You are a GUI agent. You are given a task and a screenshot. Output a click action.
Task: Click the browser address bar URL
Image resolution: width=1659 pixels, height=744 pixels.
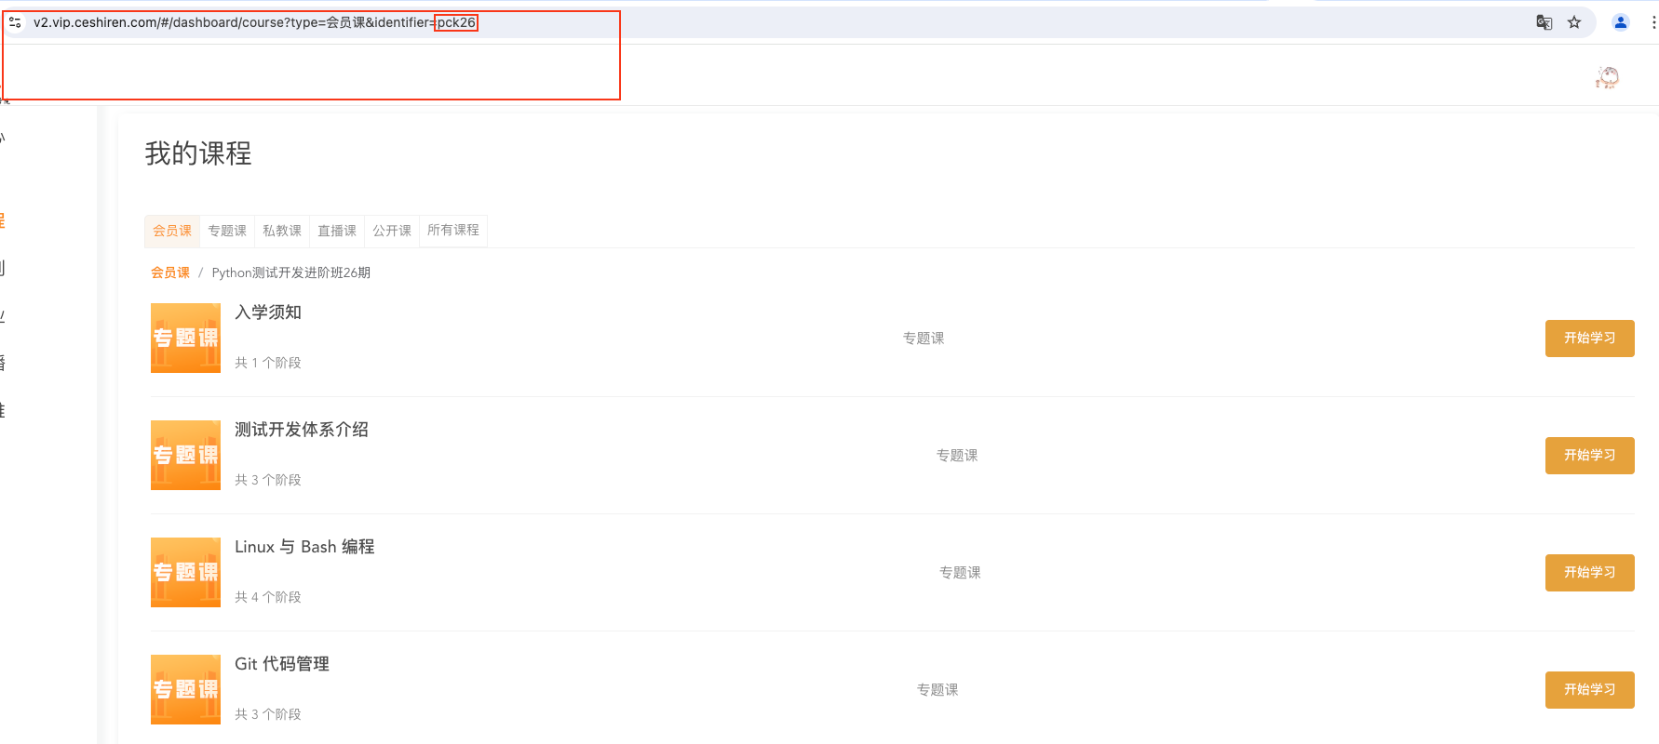coord(233,22)
